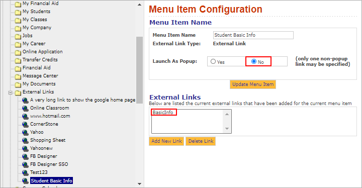Select the Shopping Sheet link label
Viewport: 362px width, 188px height.
click(x=48, y=140)
